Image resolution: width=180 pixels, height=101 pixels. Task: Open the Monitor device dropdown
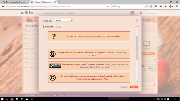coord(62,20)
